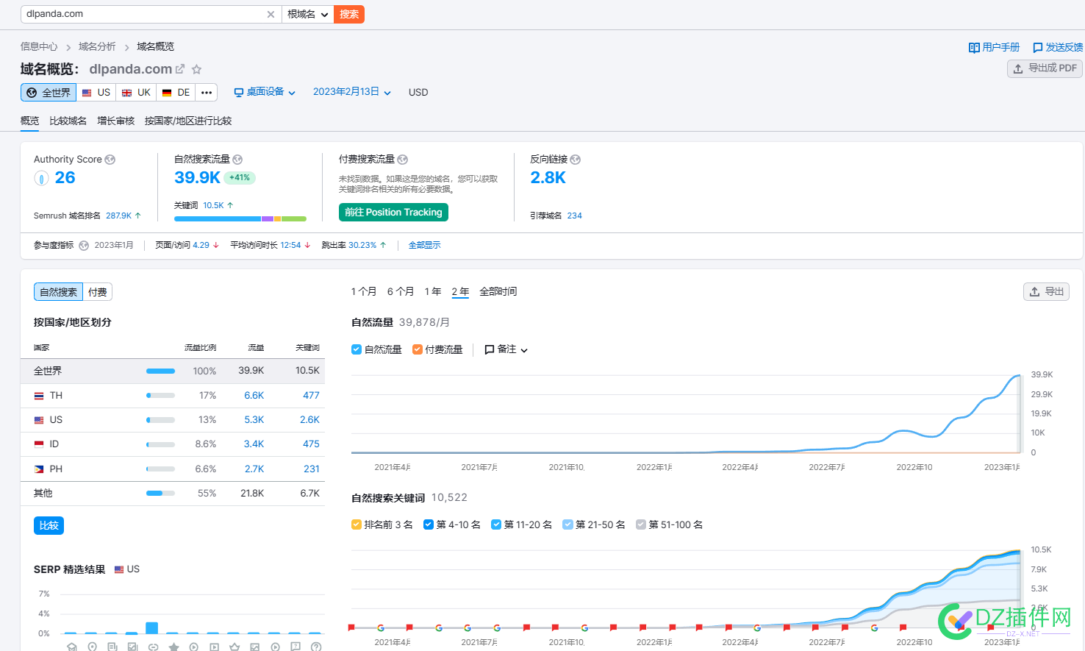Screen dimensions: 1085x651
Task: Toggle 自然流量 checkbox in traffic chart
Action: [x=357, y=349]
